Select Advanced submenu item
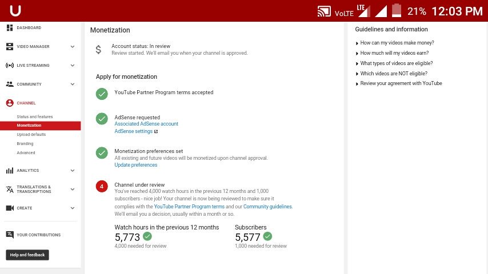The height and width of the screenshot is (274, 488). pos(26,153)
